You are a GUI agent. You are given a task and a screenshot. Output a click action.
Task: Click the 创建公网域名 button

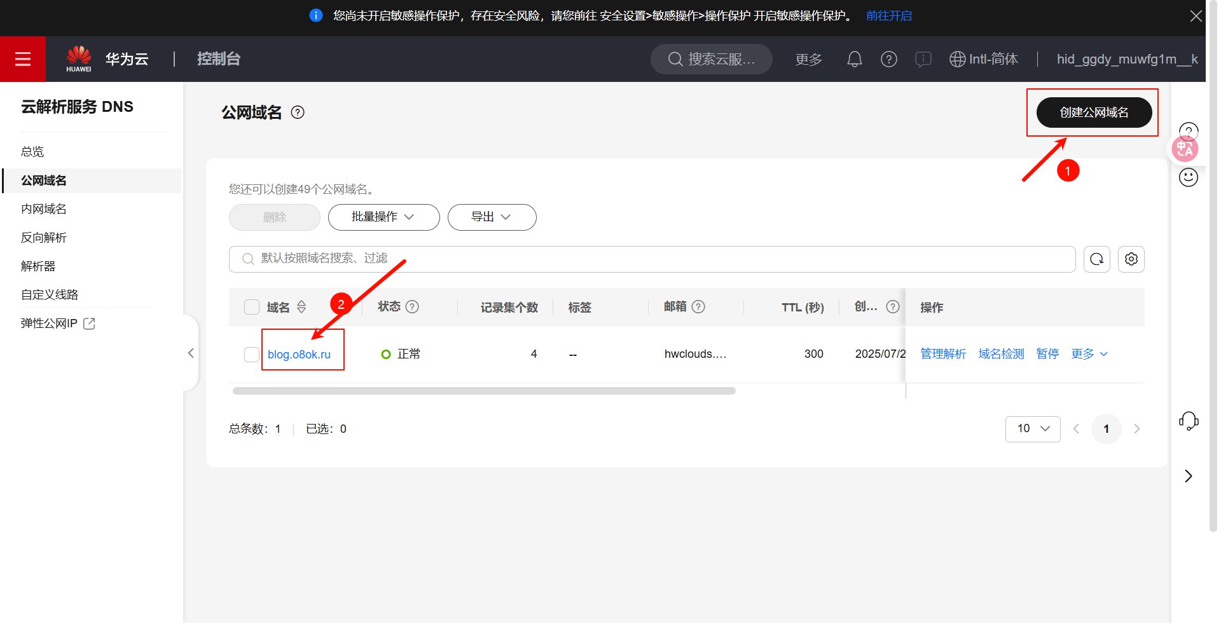pyautogui.click(x=1093, y=112)
